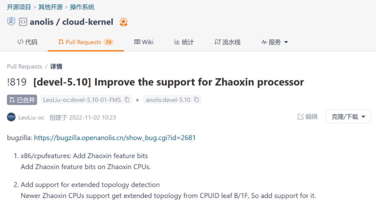Image resolution: width=376 pixels, height=212 pixels.
Task: Click the merged status badge
Action: pos(22,100)
